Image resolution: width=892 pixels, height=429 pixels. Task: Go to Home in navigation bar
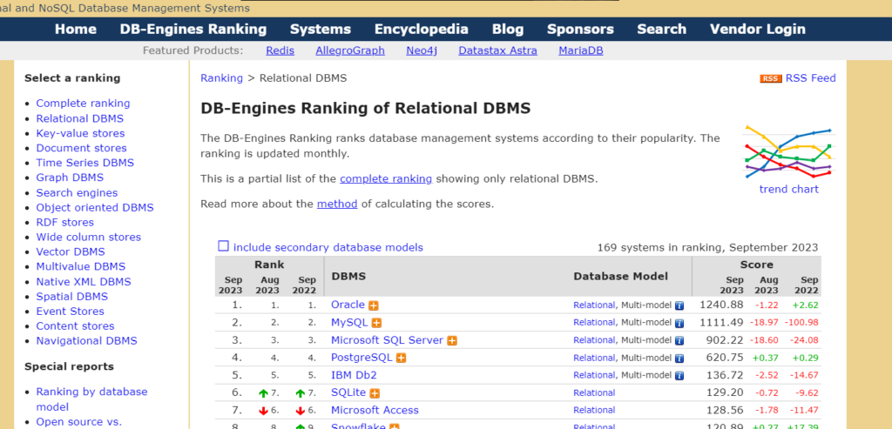click(x=76, y=29)
